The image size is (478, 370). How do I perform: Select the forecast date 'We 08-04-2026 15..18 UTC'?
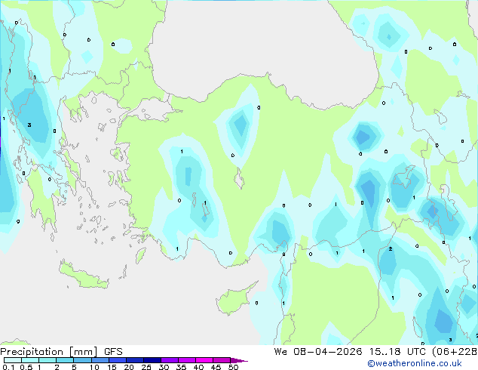coord(350,352)
